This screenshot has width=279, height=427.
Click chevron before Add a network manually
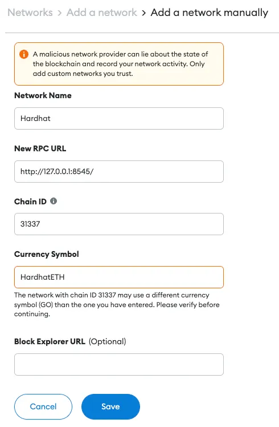click(143, 13)
